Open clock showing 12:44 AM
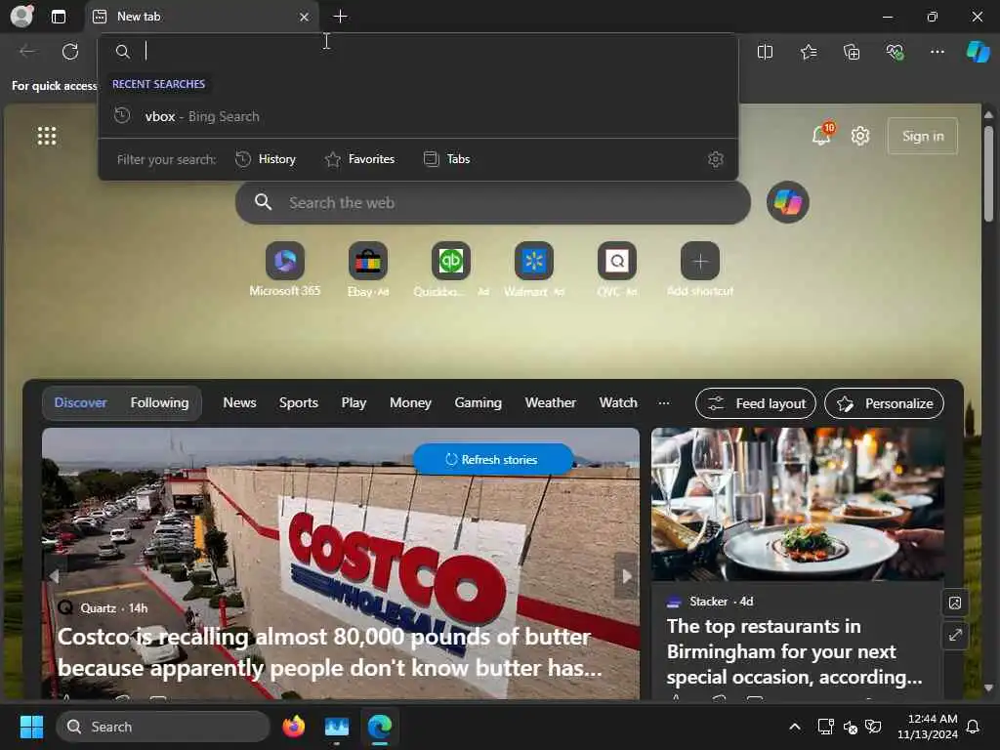The image size is (1000, 750). tap(927, 727)
